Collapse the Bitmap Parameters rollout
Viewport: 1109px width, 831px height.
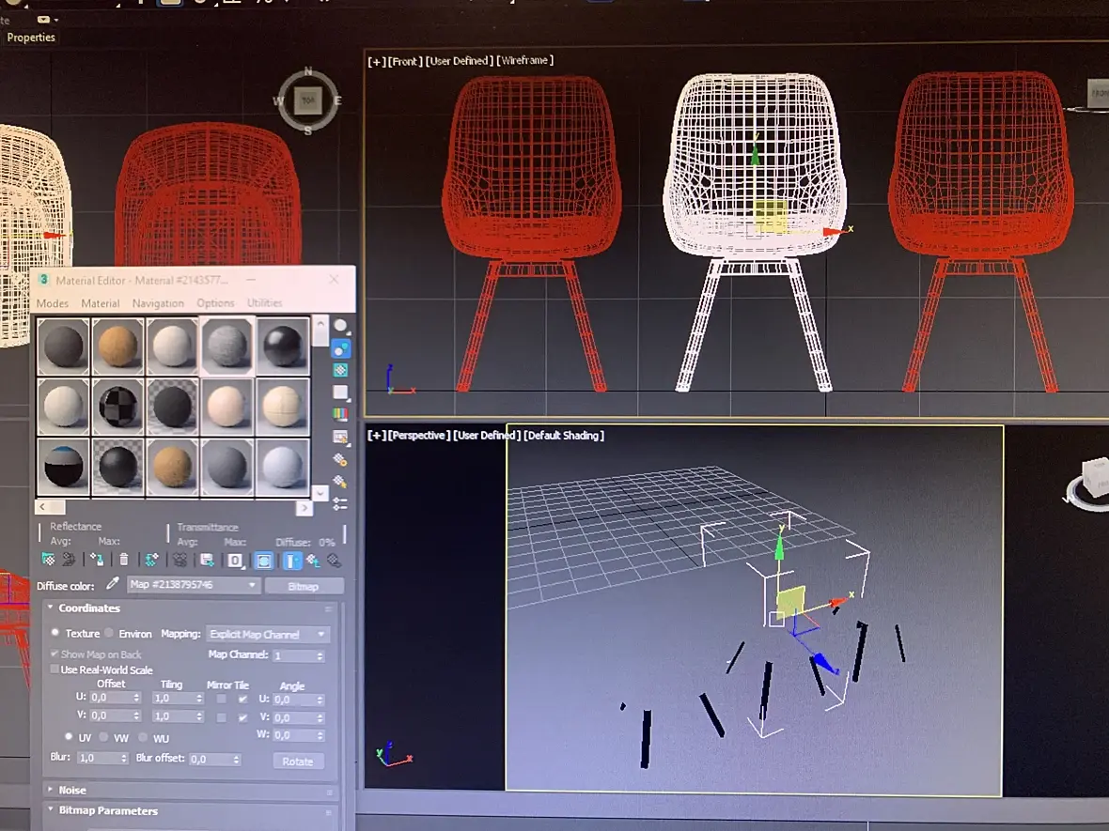point(51,809)
